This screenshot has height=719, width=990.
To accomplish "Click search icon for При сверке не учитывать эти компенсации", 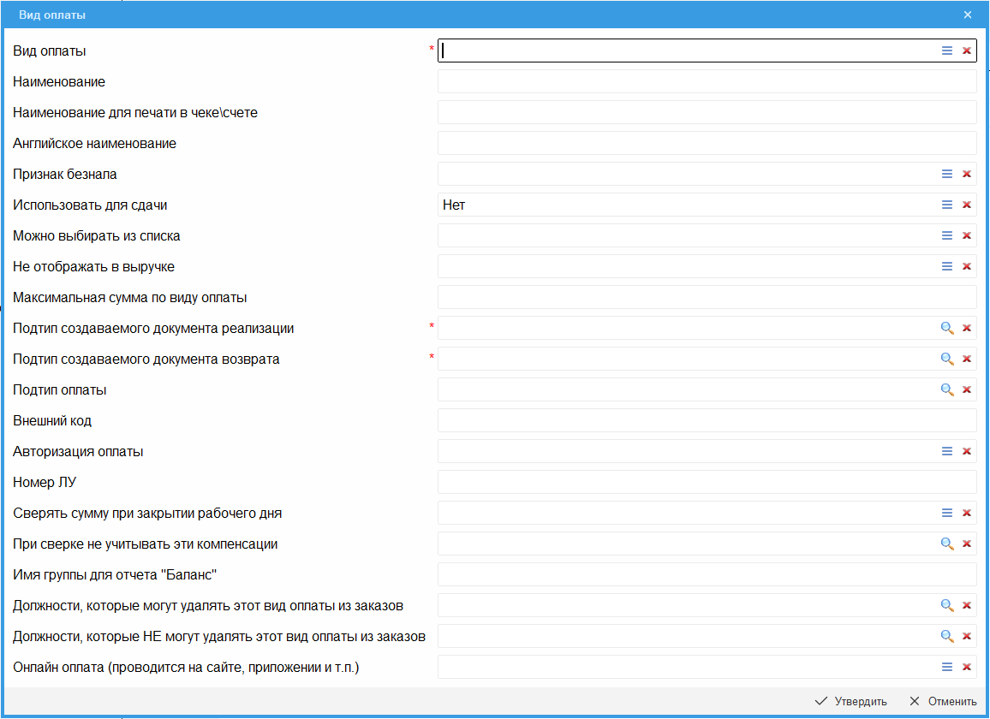I will coord(947,544).
